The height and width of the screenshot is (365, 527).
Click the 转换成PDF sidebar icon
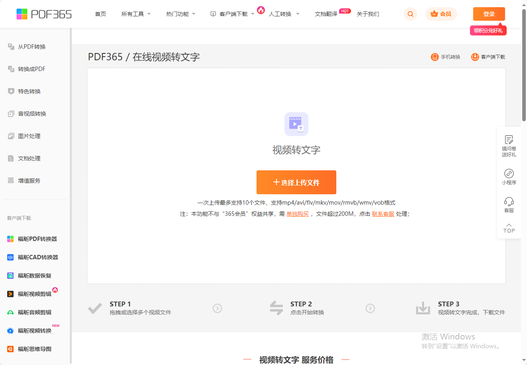tap(11, 69)
